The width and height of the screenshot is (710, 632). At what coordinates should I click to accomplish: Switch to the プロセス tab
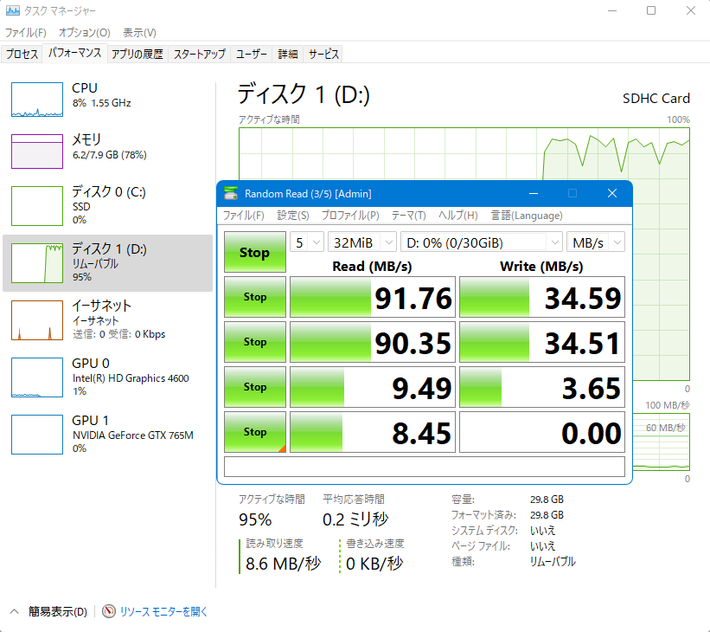click(22, 54)
